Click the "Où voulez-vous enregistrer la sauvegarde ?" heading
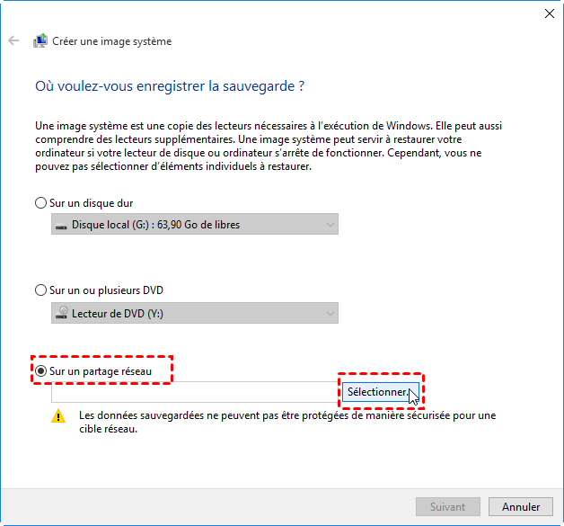The width and height of the screenshot is (564, 526). (169, 86)
